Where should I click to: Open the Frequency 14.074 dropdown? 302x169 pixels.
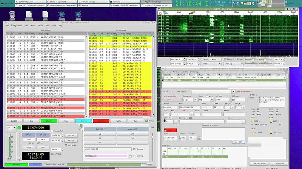pyautogui.click(x=195, y=100)
